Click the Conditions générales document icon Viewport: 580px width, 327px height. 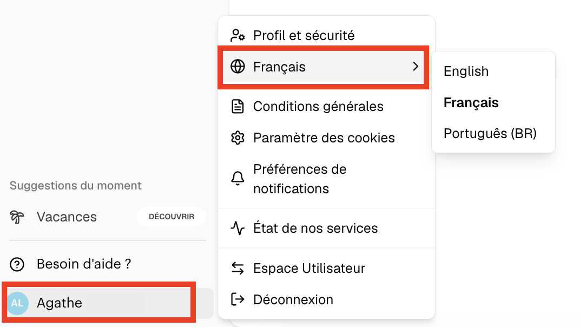tap(238, 107)
